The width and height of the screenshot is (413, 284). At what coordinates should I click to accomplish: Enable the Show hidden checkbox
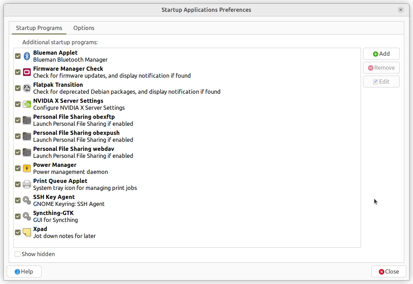click(x=17, y=254)
